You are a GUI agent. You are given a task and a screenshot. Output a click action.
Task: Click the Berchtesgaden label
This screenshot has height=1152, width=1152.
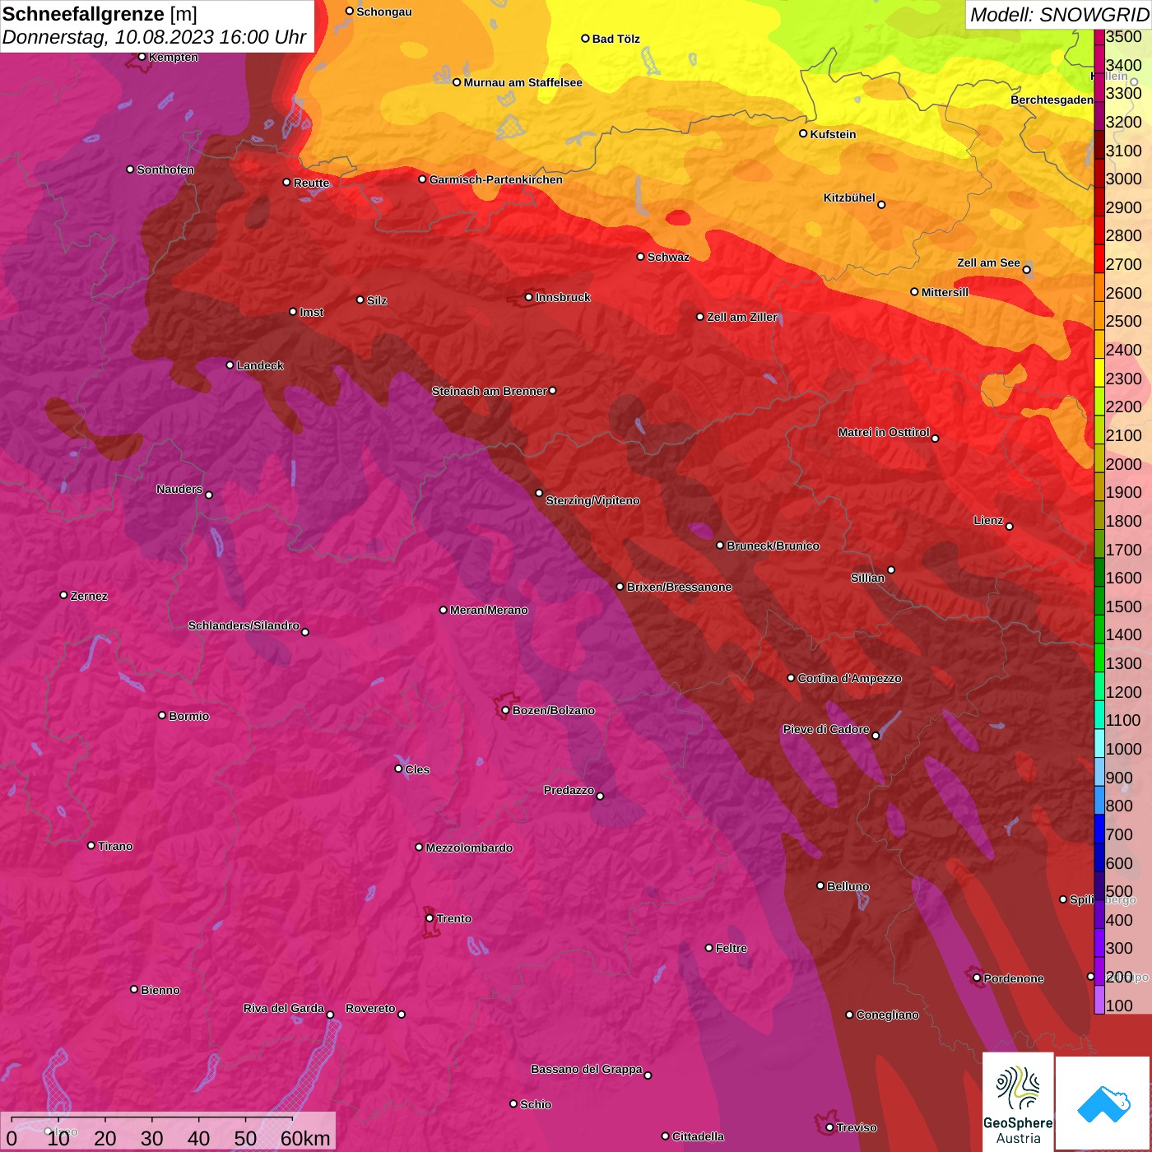pyautogui.click(x=1052, y=100)
